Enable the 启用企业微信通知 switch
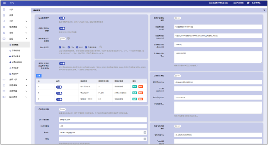This screenshot has height=145, width=268. tap(177, 18)
